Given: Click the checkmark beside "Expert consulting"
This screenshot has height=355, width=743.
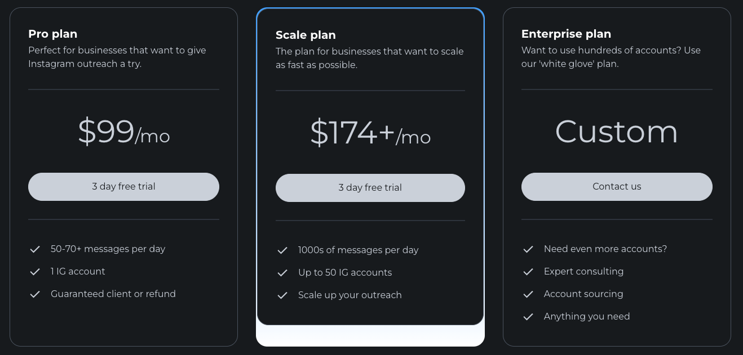Looking at the screenshot, I should pyautogui.click(x=528, y=271).
